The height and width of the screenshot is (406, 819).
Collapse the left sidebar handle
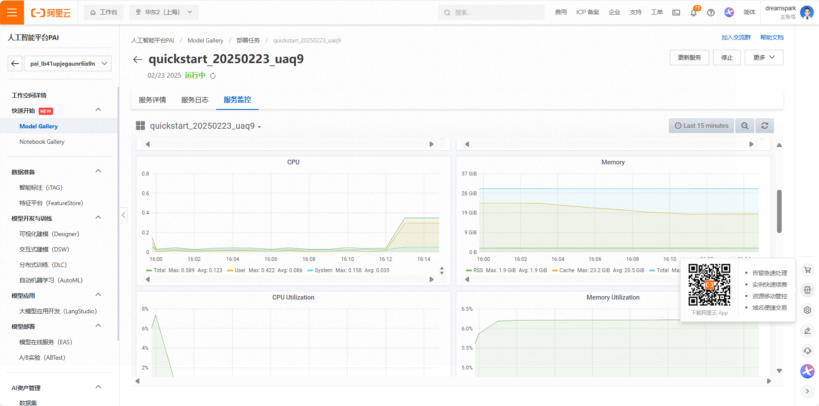pyautogui.click(x=123, y=215)
